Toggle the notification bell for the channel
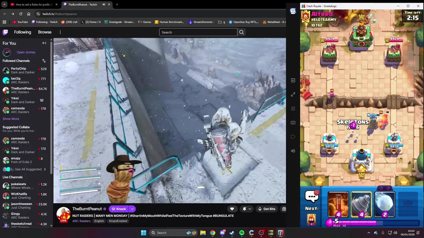 [244, 209]
